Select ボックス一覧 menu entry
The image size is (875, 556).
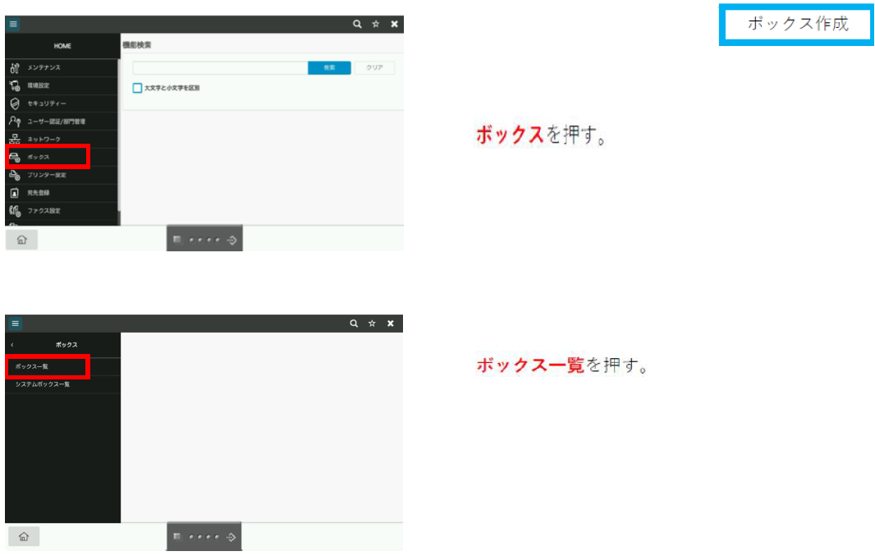pos(46,366)
